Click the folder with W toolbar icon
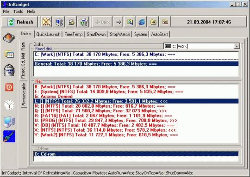 pyautogui.click(x=153, y=22)
